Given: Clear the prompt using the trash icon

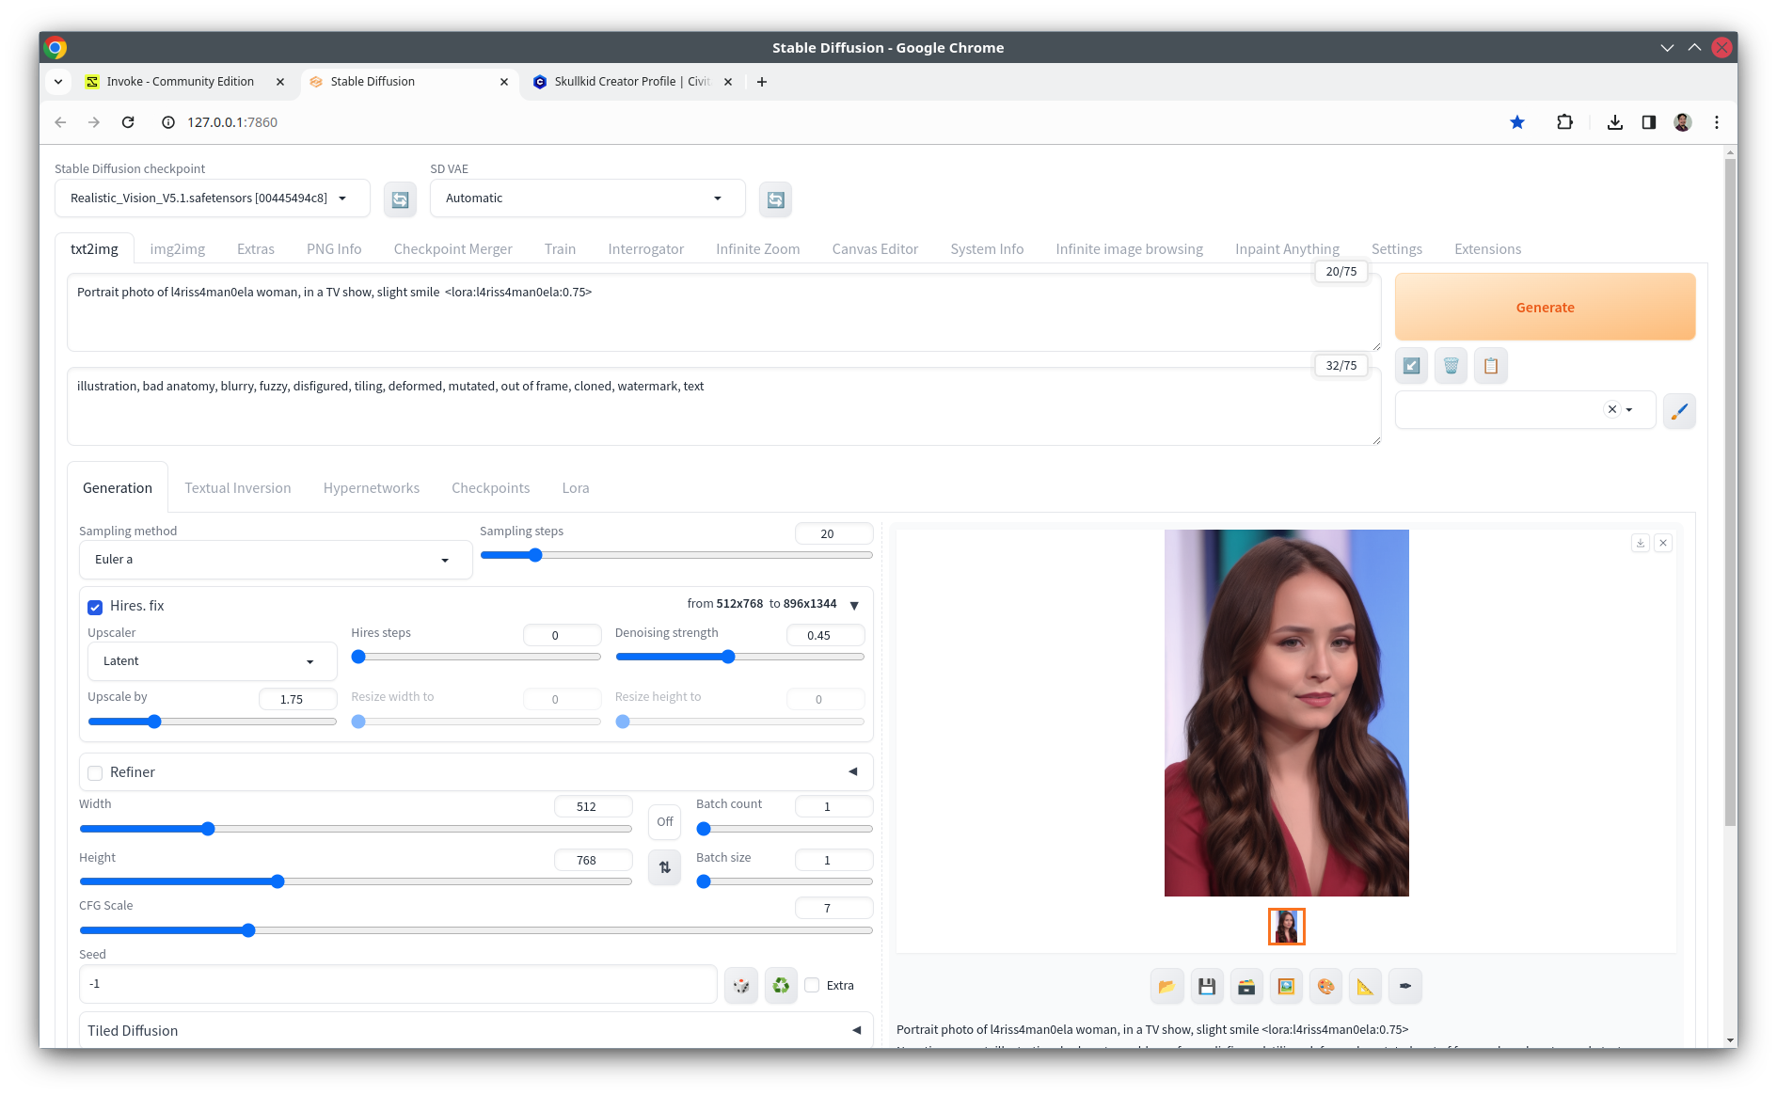Looking at the screenshot, I should pos(1451,366).
